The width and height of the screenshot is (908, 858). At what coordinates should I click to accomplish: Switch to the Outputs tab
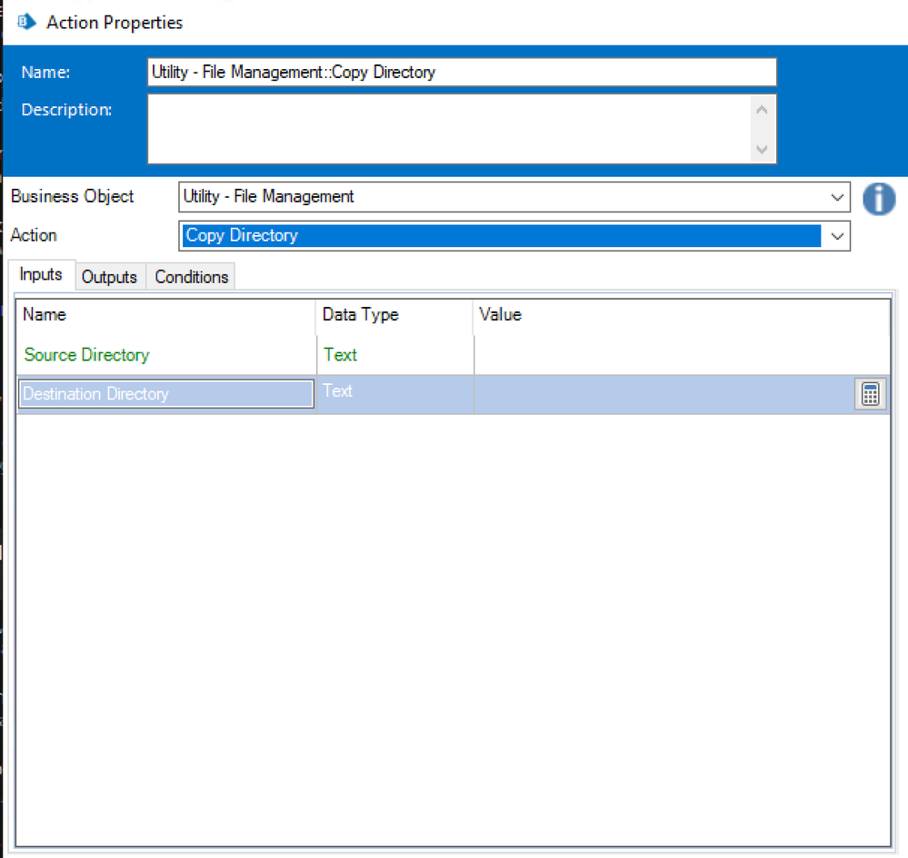pos(109,277)
